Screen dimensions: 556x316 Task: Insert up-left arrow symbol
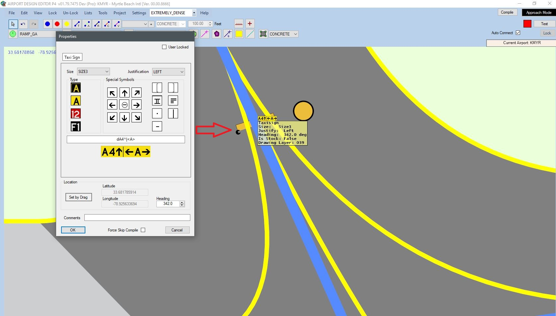[x=112, y=93]
